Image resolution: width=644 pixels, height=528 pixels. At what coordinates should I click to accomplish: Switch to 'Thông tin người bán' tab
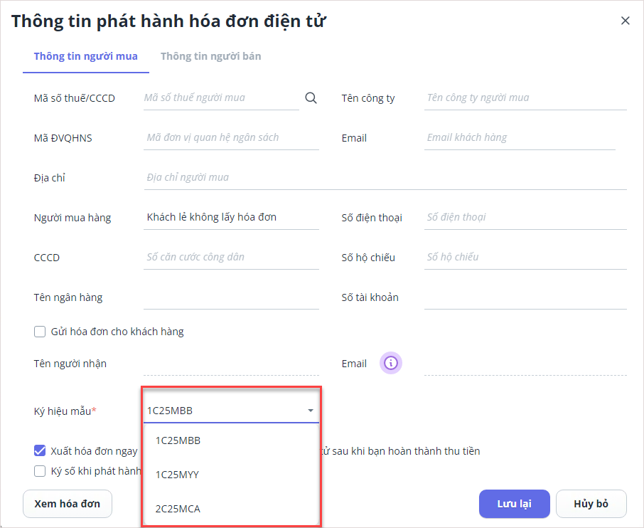(210, 56)
